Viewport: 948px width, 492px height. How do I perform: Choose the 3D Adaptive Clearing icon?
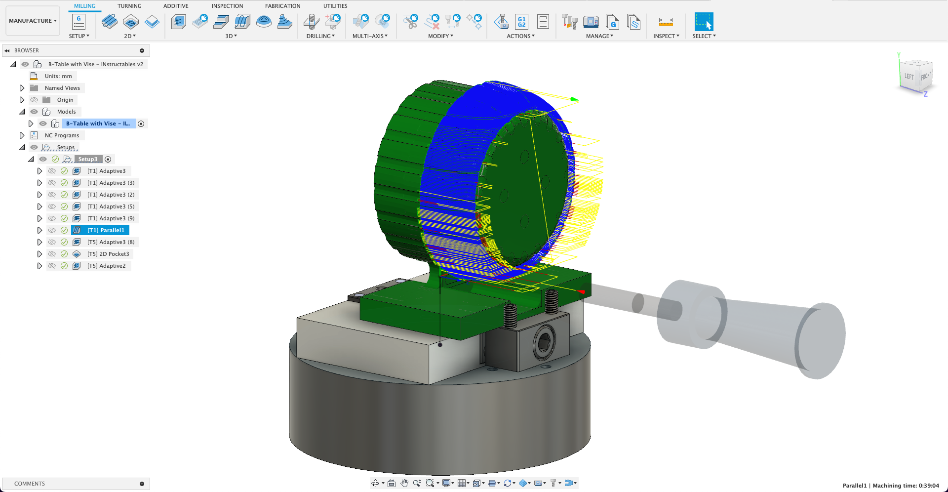point(179,22)
